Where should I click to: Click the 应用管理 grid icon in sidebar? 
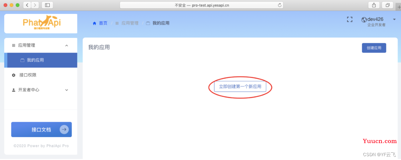[x=14, y=45]
